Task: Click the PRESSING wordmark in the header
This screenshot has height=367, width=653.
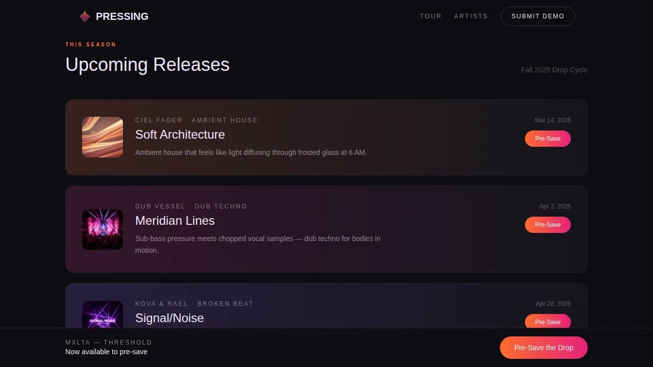Action: click(x=122, y=16)
